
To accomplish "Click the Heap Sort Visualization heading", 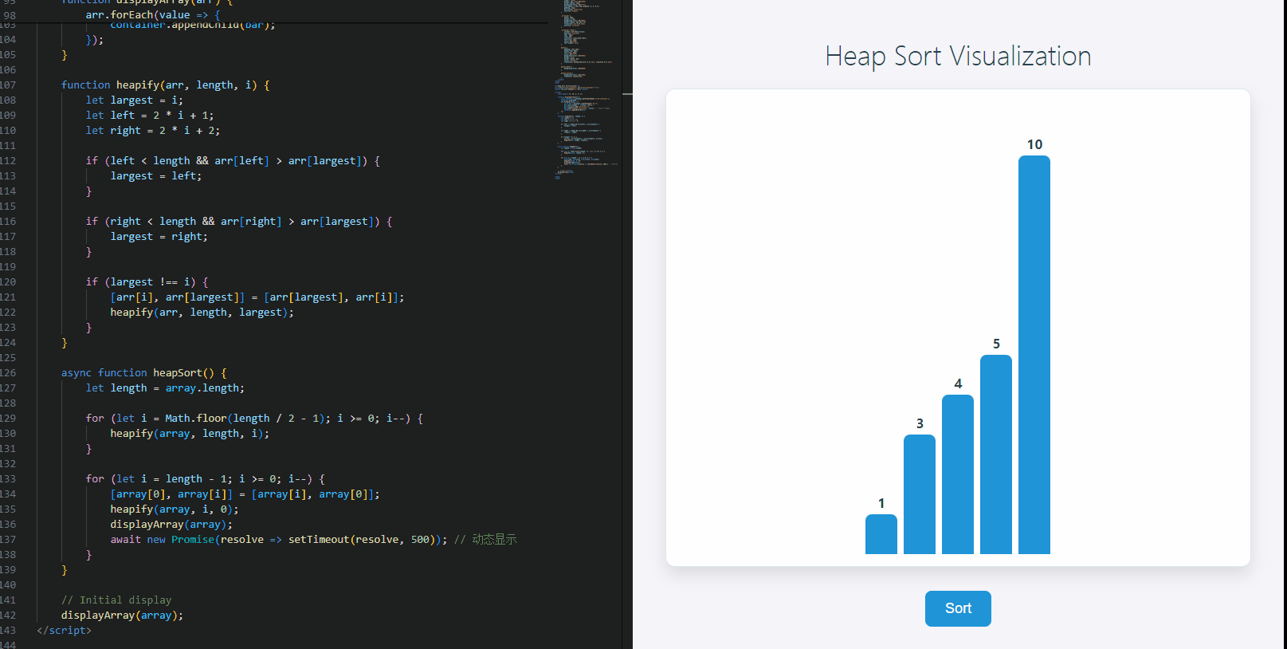I will point(958,57).
